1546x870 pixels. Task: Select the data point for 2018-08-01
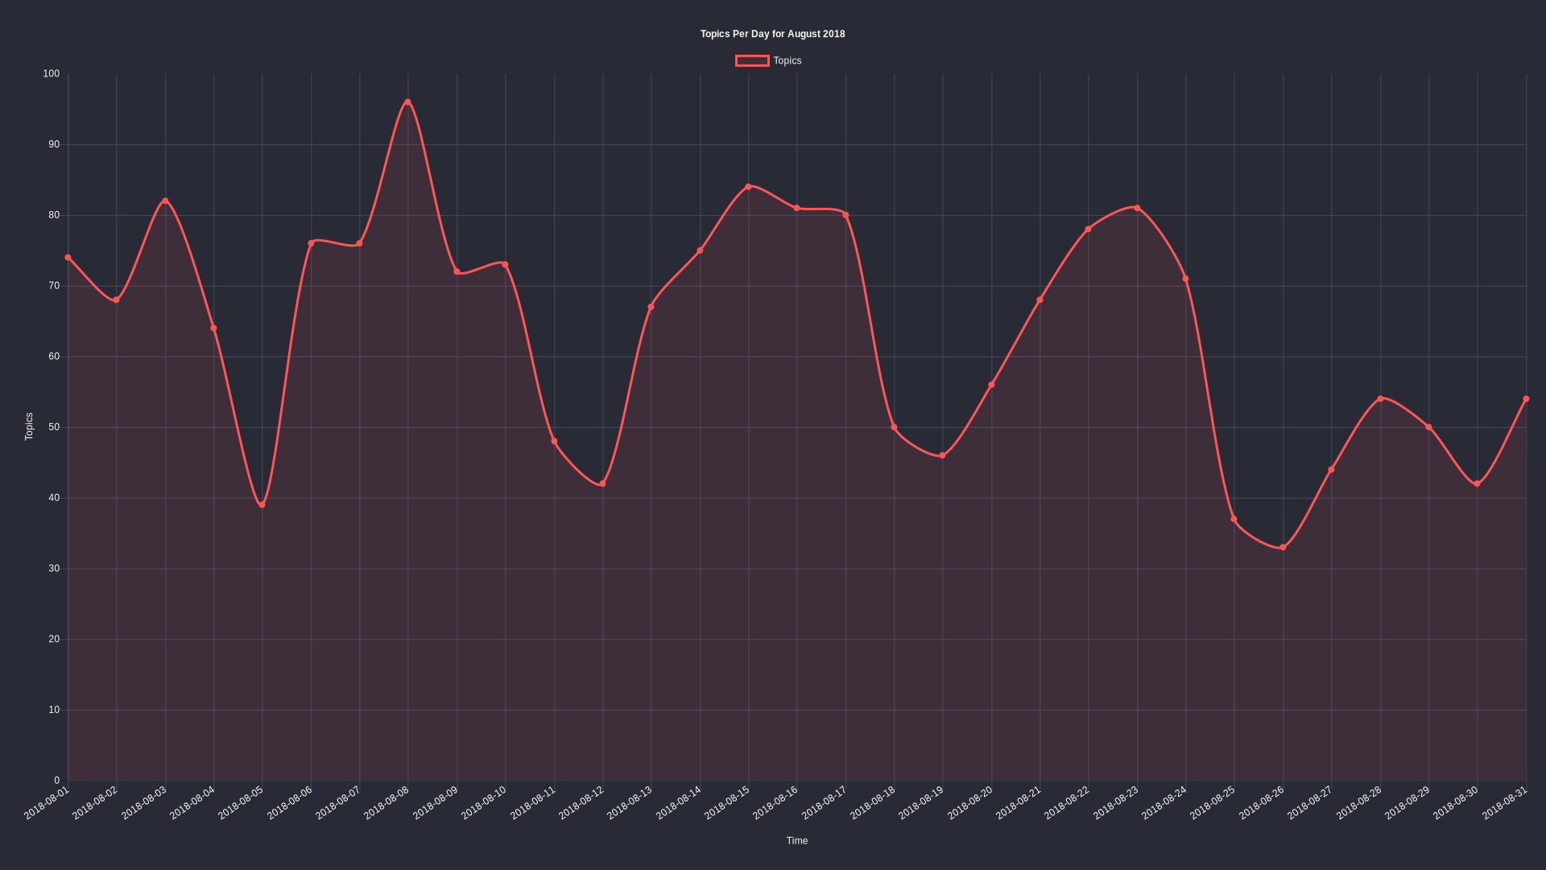point(68,258)
